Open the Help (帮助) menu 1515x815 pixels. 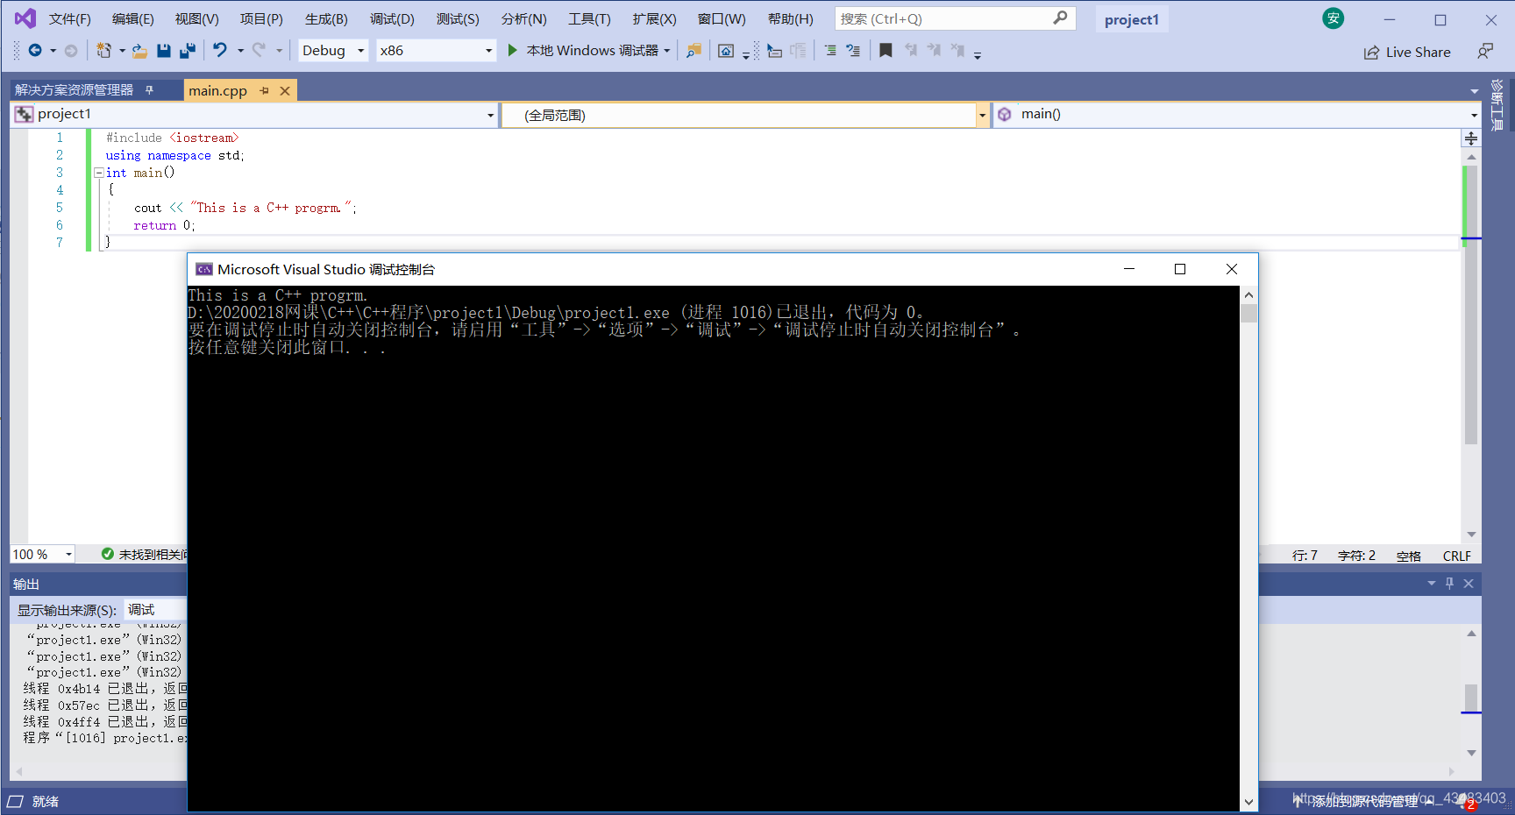[790, 18]
